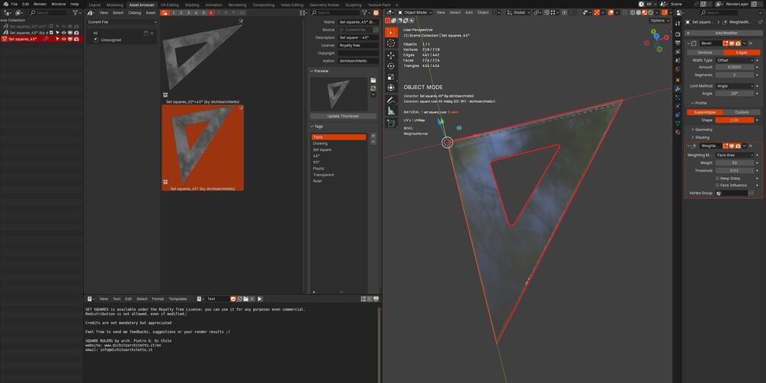The height and width of the screenshot is (383, 766).
Task: Open the Output properties tab
Action: click(x=678, y=43)
